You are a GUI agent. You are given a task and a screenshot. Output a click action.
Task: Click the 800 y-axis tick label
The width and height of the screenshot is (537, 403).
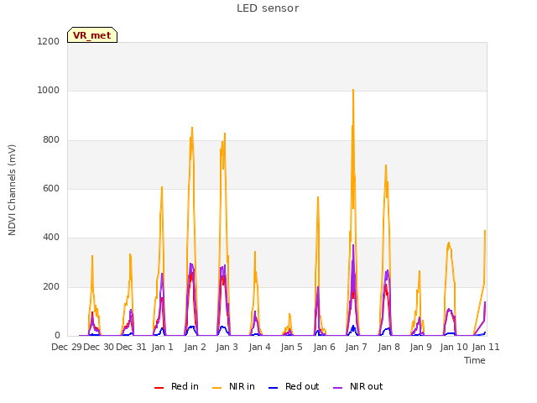coord(51,140)
